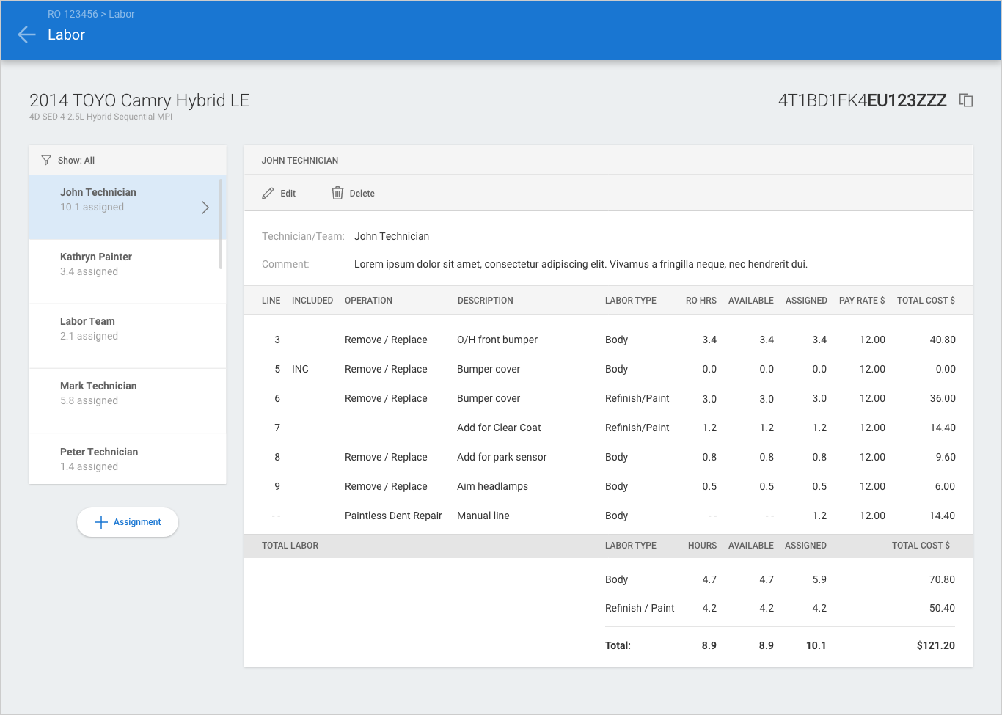Click the Delete button label

(x=362, y=194)
